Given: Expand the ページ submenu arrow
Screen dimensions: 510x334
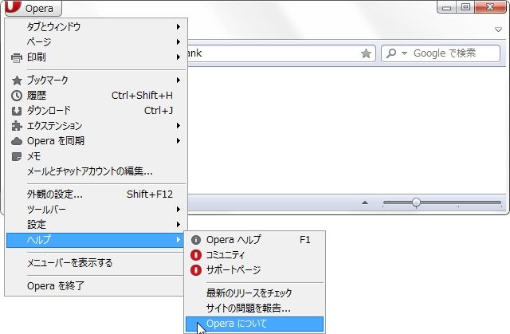Looking at the screenshot, I should point(178,42).
